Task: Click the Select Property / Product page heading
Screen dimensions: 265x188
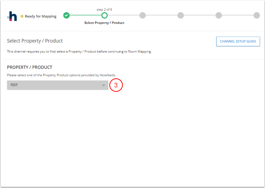Action: coord(35,41)
